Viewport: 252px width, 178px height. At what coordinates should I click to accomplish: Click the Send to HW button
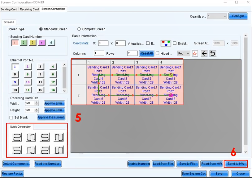tap(236, 164)
